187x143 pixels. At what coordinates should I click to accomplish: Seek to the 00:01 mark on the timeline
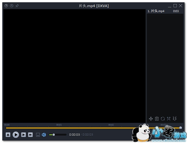pyautogui.click(x=59, y=125)
